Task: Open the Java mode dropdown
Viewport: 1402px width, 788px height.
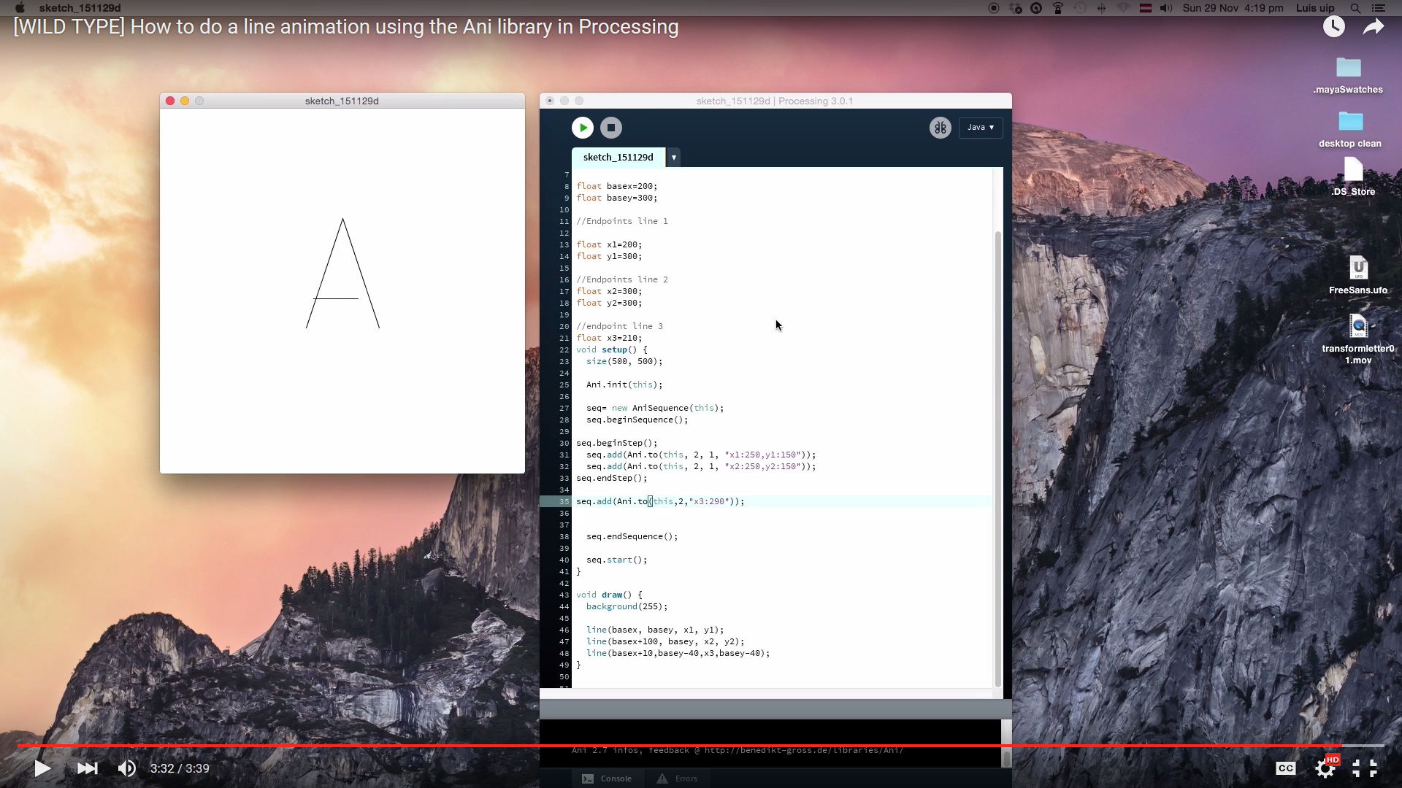Action: [x=980, y=128]
